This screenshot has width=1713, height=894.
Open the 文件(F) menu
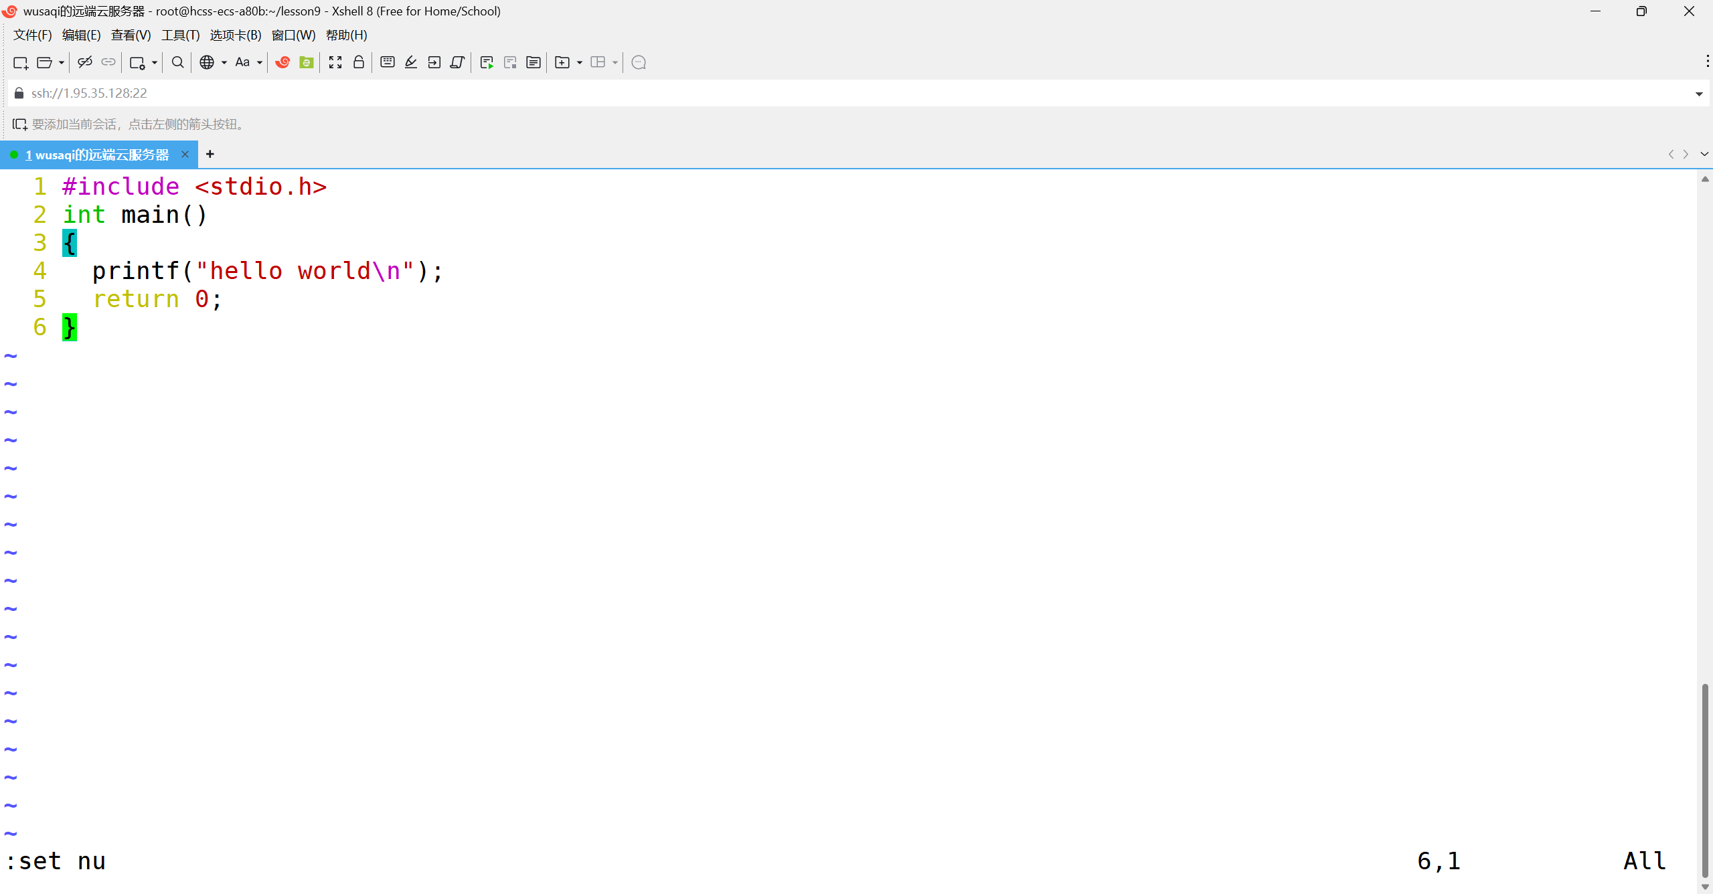point(33,35)
